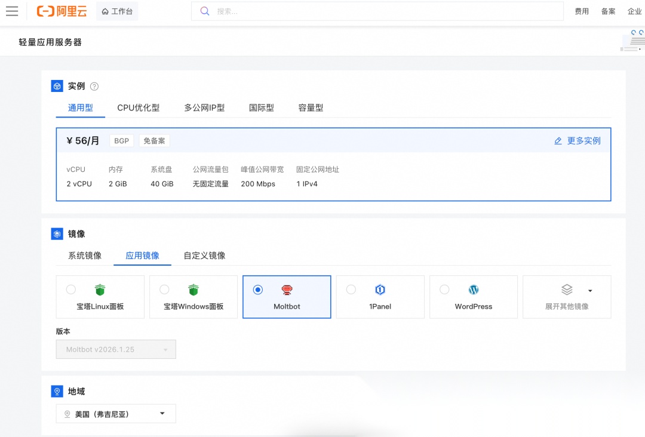The height and width of the screenshot is (437, 645).
Task: Open the 费用 top menu
Action: pyautogui.click(x=582, y=11)
